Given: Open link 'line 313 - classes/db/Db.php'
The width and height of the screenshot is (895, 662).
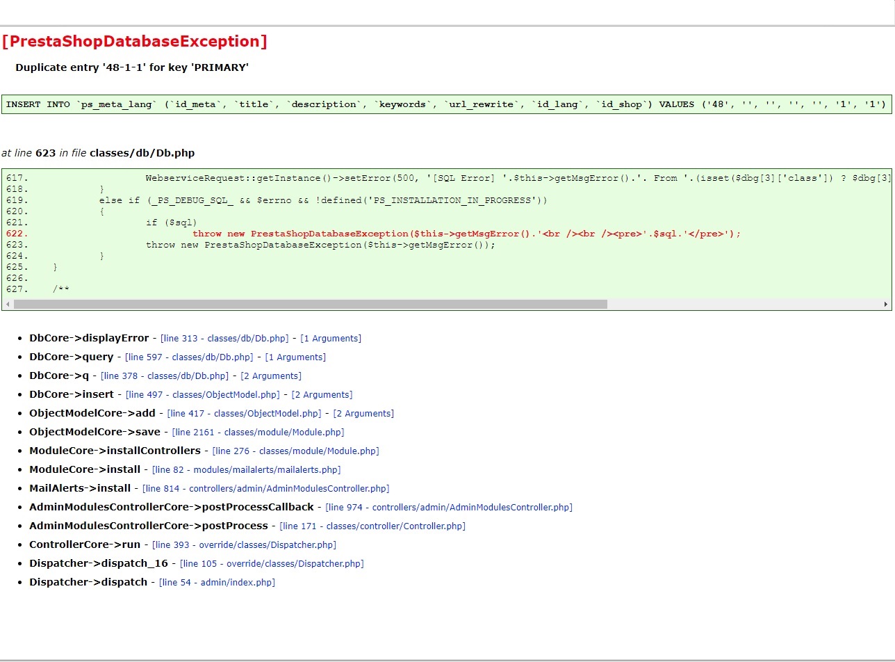Looking at the screenshot, I should point(224,339).
